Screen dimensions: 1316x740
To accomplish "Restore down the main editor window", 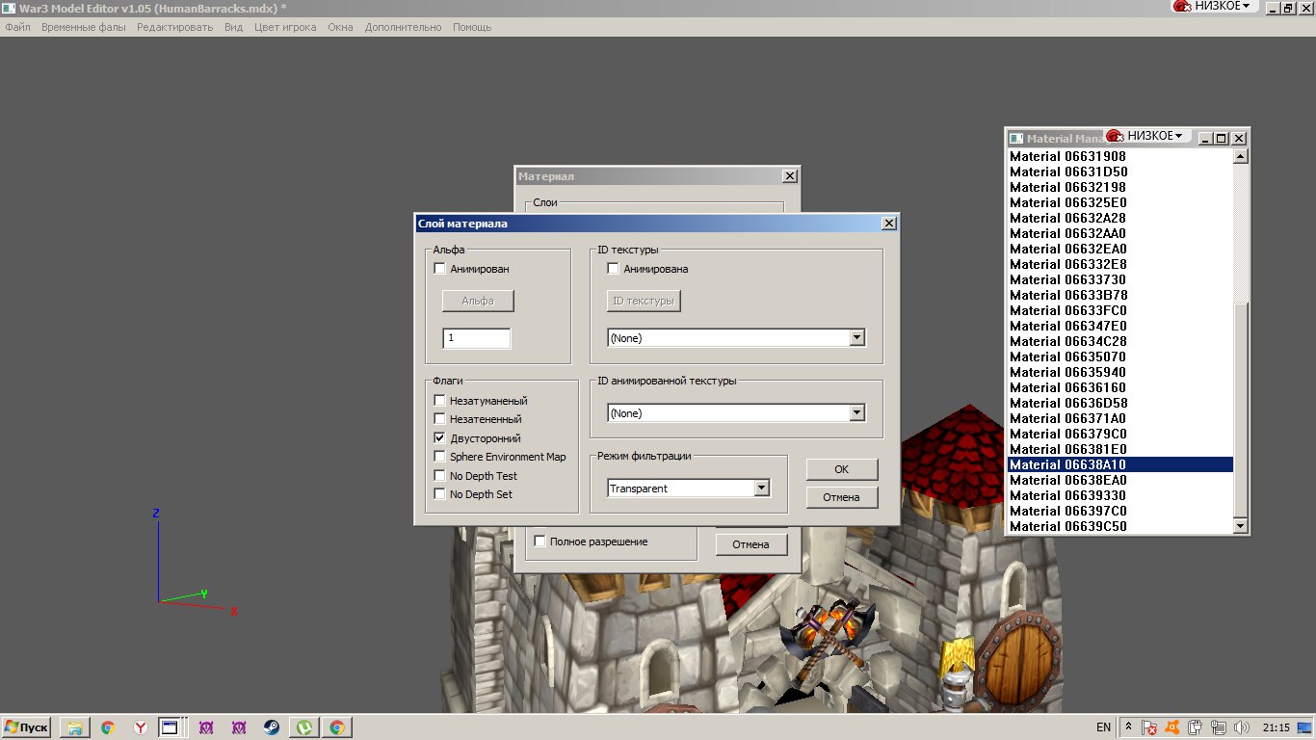I will point(1288,8).
